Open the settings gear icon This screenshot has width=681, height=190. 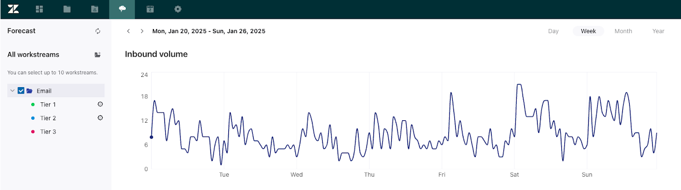(x=178, y=9)
